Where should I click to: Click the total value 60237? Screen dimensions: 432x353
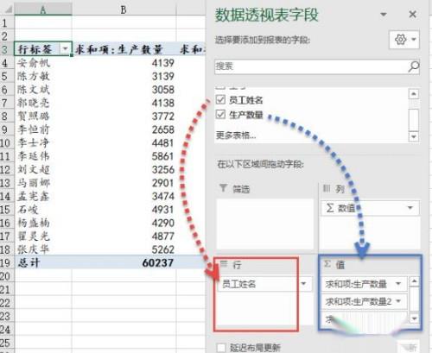pos(124,263)
